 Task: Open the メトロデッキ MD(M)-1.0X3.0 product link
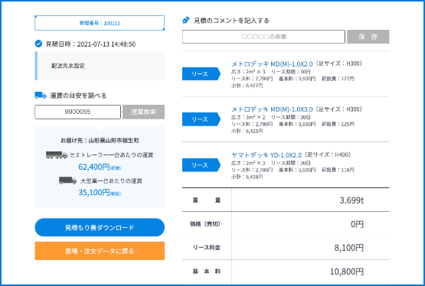(x=272, y=109)
